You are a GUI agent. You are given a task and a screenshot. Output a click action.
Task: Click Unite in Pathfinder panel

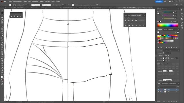[x=125, y=20]
